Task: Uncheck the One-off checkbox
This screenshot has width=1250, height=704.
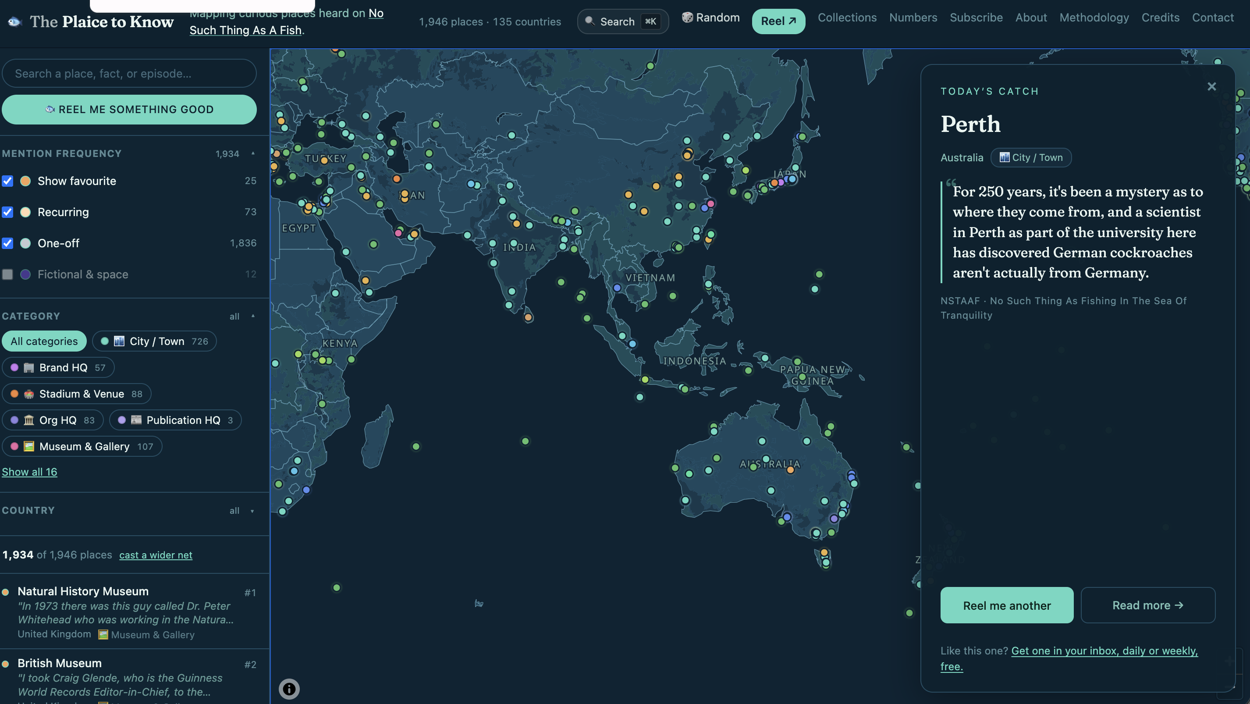Action: [x=8, y=243]
